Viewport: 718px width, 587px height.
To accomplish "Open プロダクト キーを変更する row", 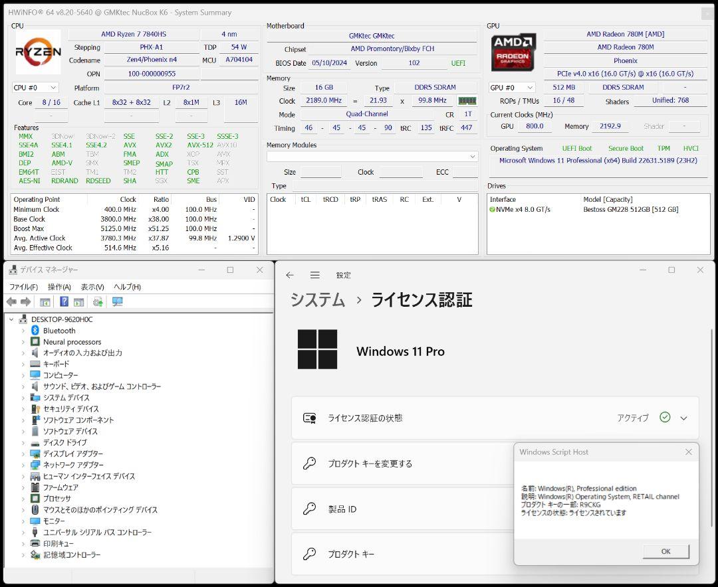I will (404, 463).
